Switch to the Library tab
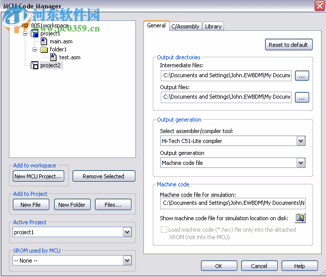This screenshot has width=326, height=277. (x=213, y=26)
